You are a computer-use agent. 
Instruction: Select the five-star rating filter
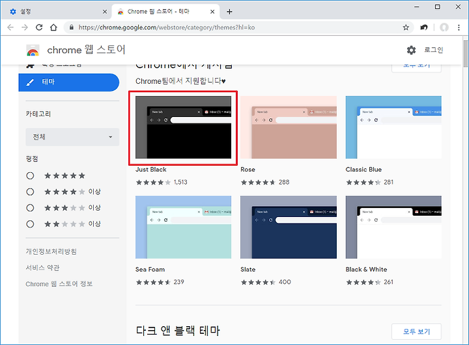(30, 176)
